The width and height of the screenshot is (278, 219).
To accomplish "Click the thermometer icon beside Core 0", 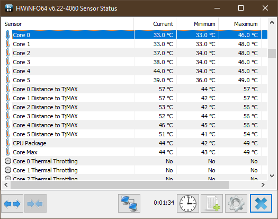I will pos(7,34).
